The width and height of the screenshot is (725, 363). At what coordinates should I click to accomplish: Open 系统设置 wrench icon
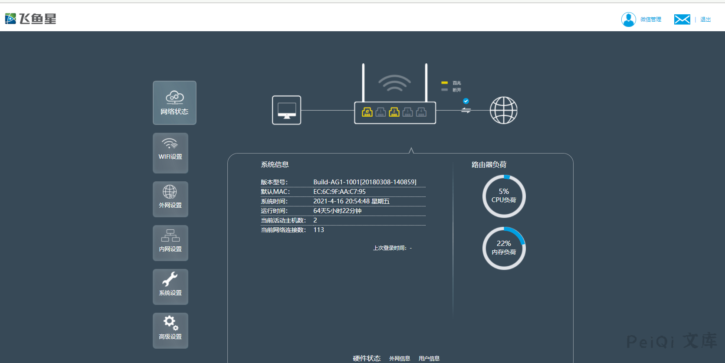pos(171,287)
